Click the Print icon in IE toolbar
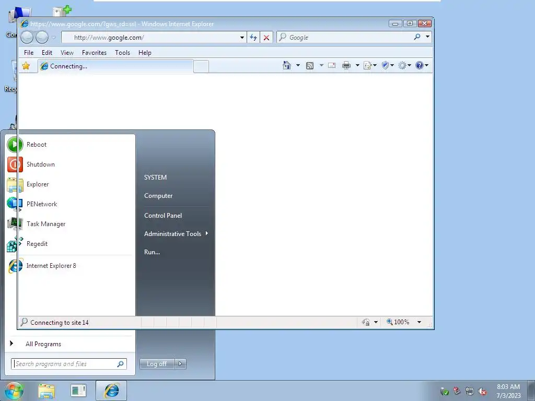Screen dimensions: 535x401 point(346,65)
